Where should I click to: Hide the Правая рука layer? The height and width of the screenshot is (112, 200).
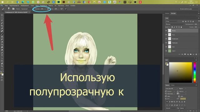(166, 39)
